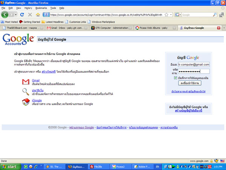Image resolution: width=226 pixels, height=170 pixels.
Task: Open the Most Visited bookmarks folder
Action: point(9,22)
